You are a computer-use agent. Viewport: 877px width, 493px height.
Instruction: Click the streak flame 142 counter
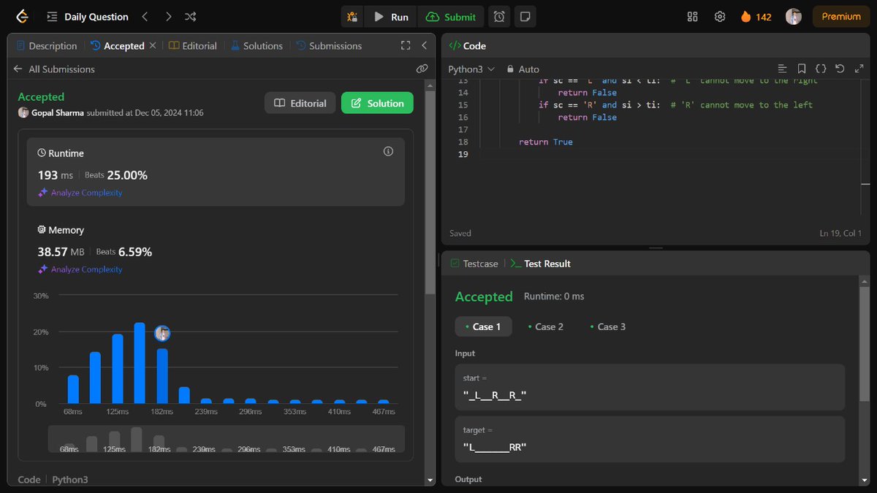(756, 16)
